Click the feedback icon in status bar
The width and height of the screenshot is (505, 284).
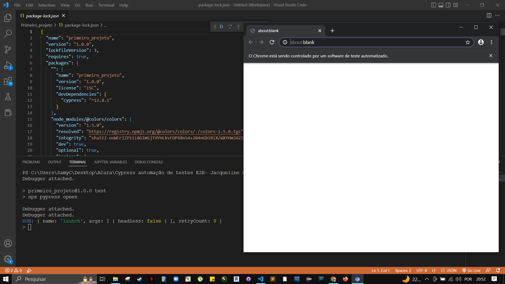[x=488, y=270]
